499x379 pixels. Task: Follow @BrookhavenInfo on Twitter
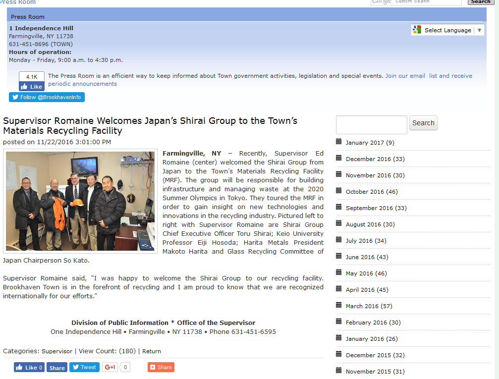(x=47, y=97)
